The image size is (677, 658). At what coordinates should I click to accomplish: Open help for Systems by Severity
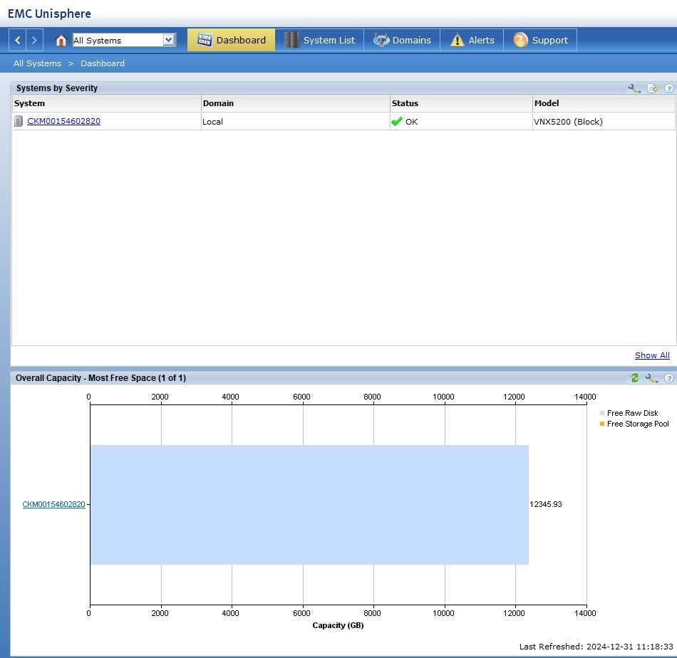668,88
